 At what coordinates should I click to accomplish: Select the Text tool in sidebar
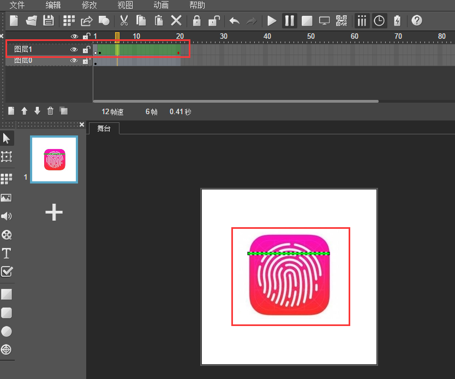pos(7,253)
